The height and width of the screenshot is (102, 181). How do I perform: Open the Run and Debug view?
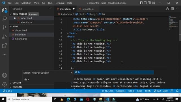(5, 37)
